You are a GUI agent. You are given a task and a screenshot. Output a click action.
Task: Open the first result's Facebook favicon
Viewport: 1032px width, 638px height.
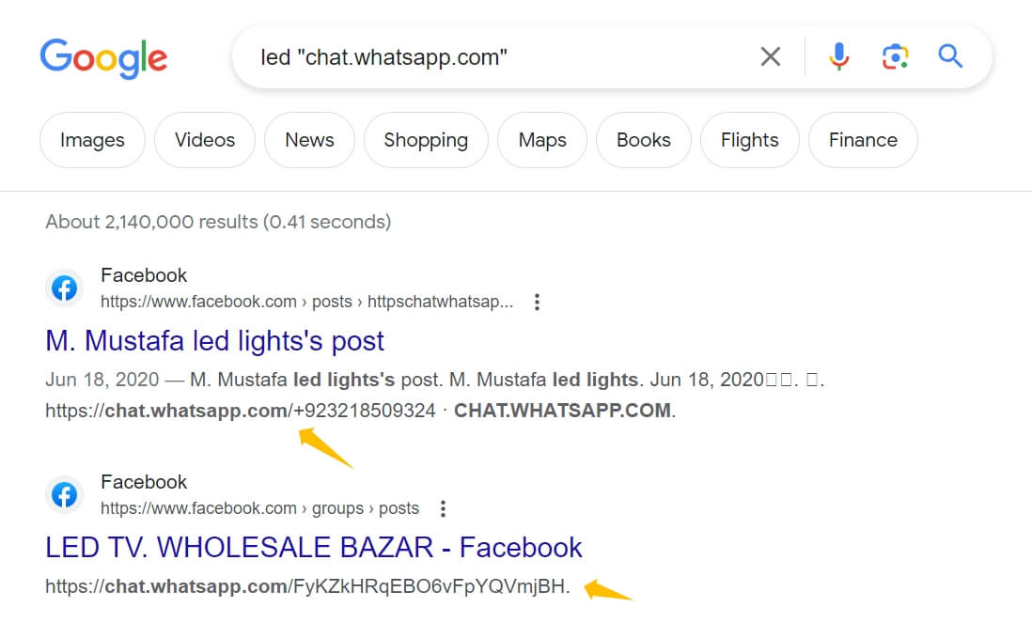click(65, 288)
